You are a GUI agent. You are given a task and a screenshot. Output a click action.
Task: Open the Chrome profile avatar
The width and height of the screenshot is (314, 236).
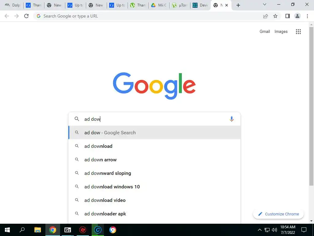[297, 16]
